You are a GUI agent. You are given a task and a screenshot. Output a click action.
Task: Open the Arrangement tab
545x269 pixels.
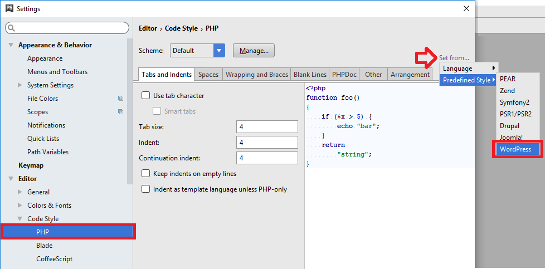410,75
